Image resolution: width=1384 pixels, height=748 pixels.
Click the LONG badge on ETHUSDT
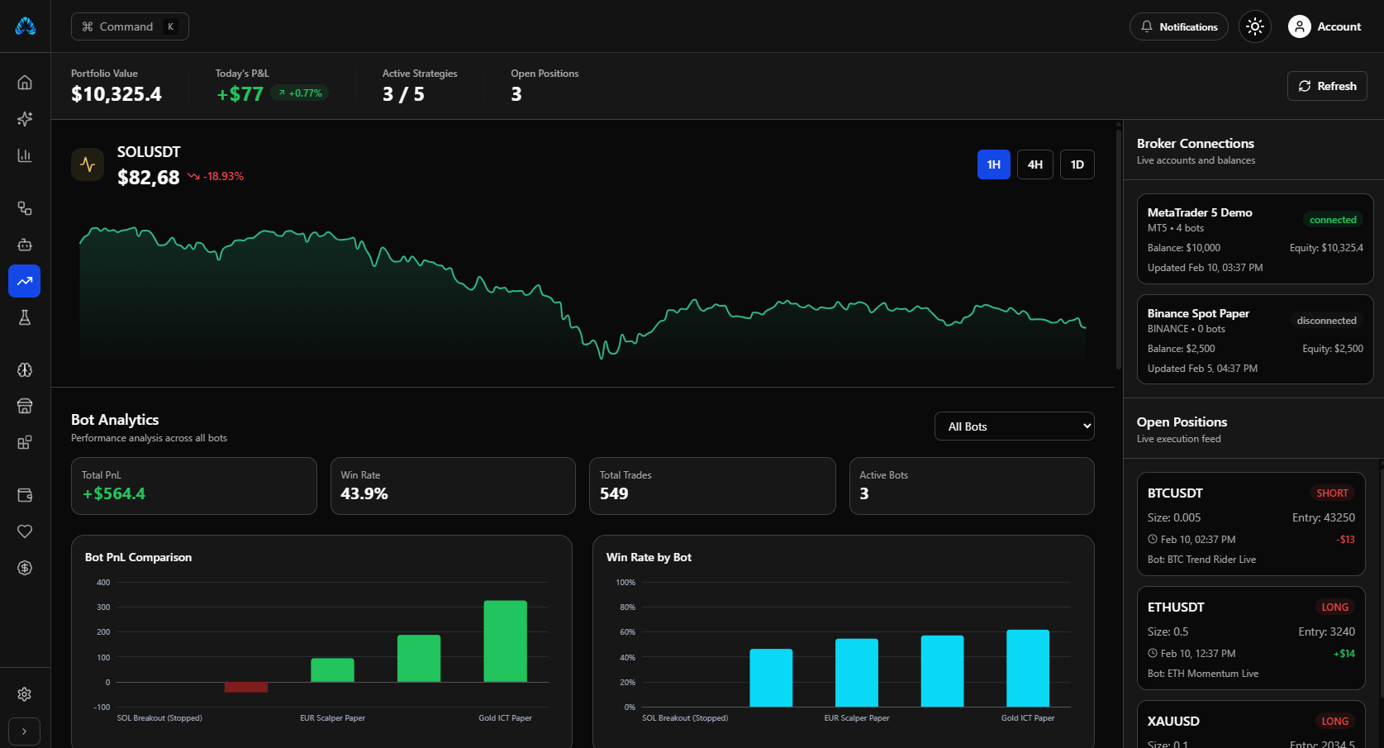pos(1334,607)
